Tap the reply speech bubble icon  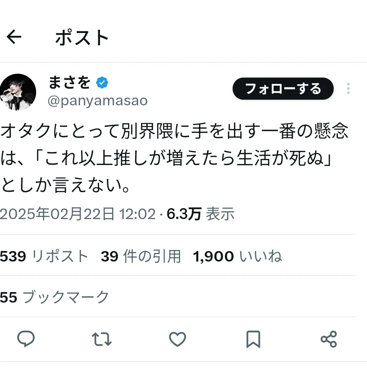(26, 339)
